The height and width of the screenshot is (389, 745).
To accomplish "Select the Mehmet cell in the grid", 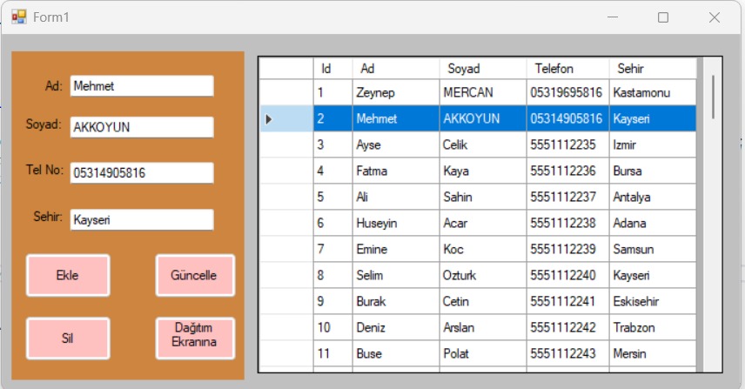I will click(396, 118).
